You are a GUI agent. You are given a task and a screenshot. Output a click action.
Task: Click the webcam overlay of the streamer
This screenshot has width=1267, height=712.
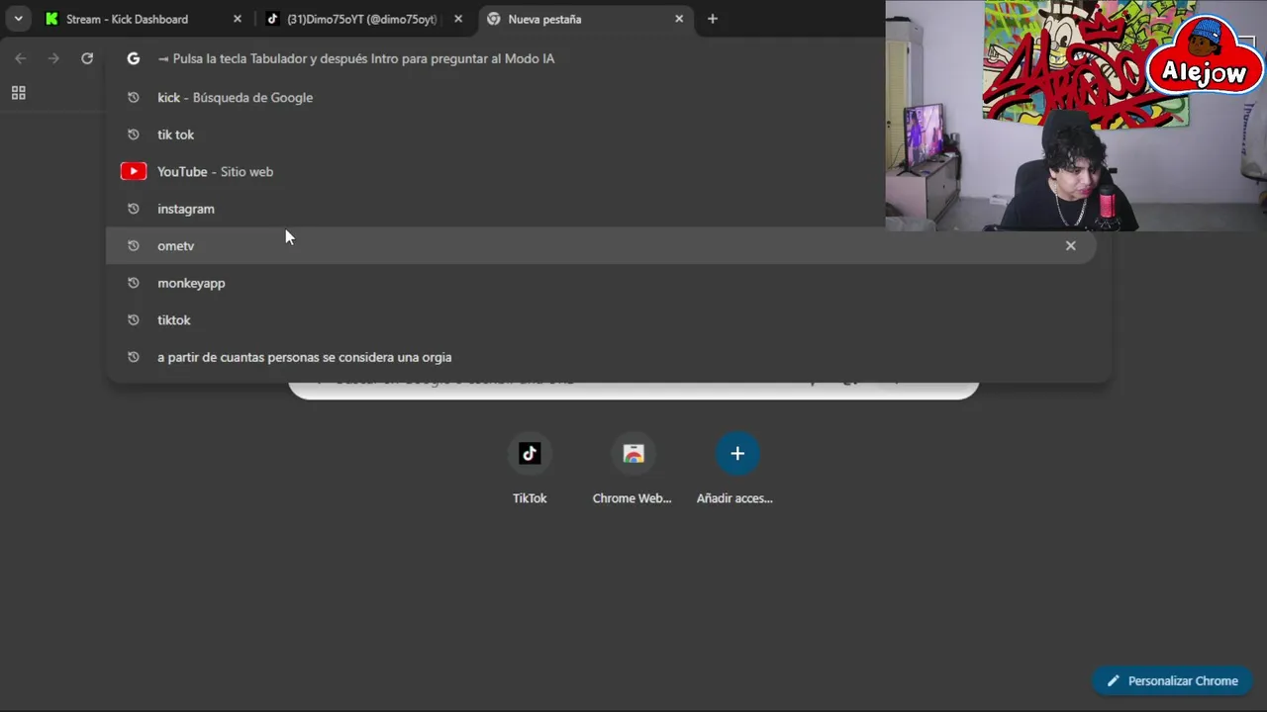tap(1076, 116)
